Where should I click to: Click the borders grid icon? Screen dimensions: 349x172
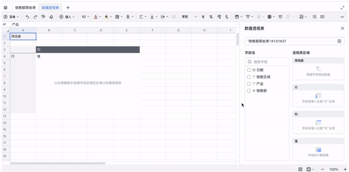[117, 17]
